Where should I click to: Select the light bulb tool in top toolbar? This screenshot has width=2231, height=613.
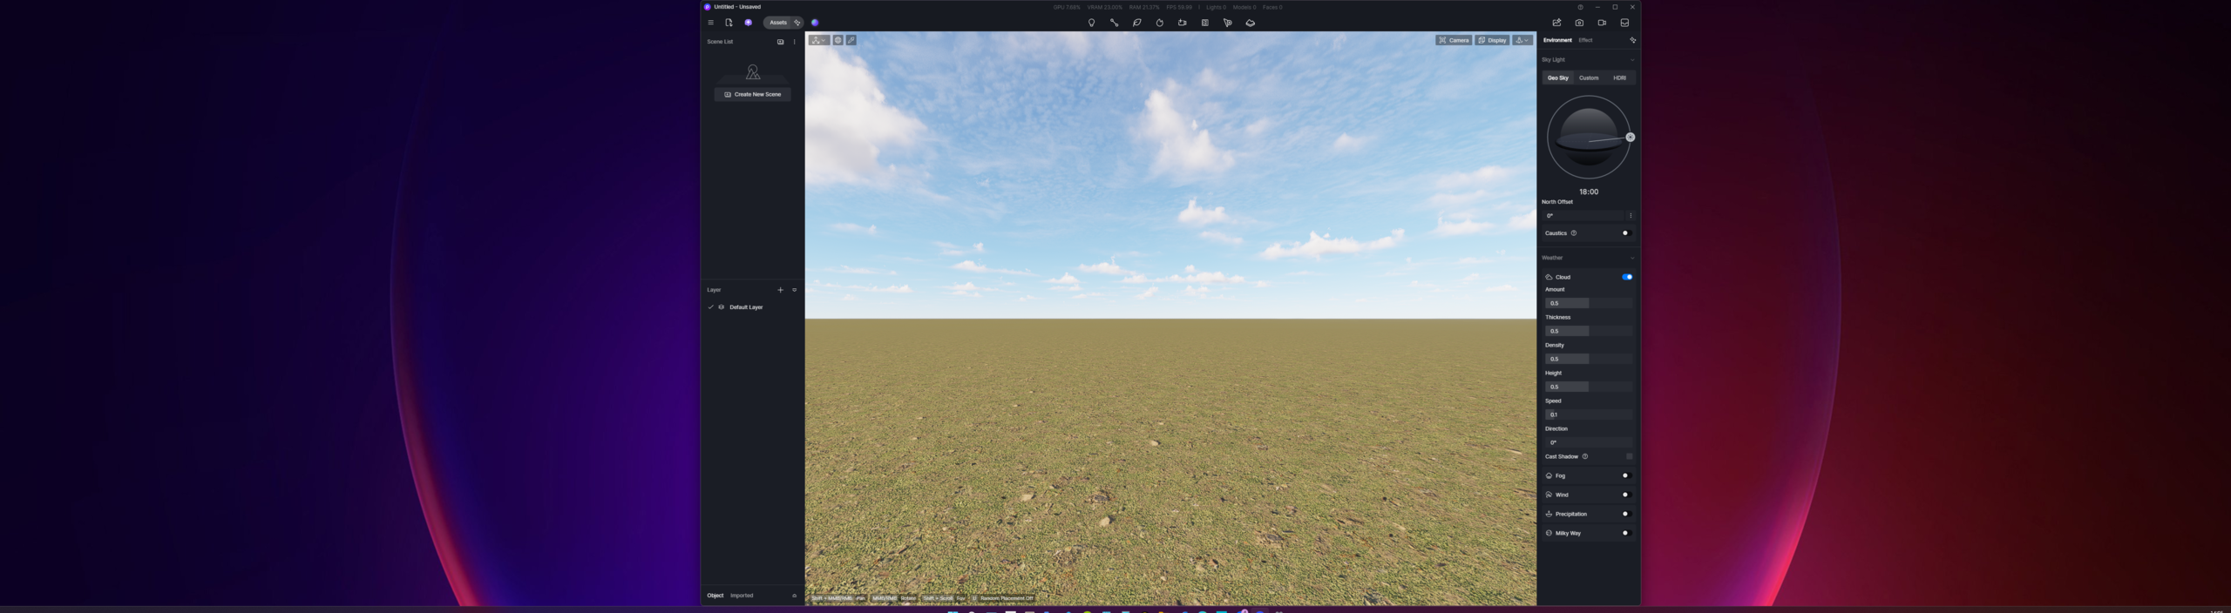[x=1091, y=23]
